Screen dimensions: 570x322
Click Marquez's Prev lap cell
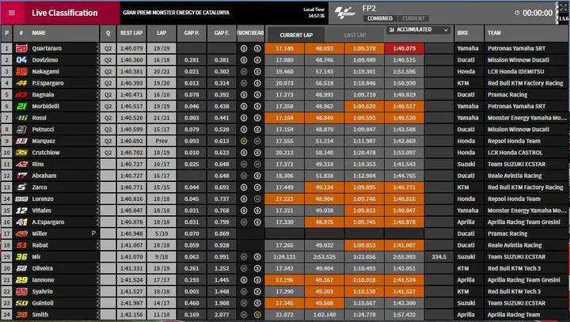[161, 141]
